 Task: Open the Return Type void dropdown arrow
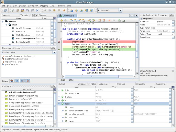173,34
